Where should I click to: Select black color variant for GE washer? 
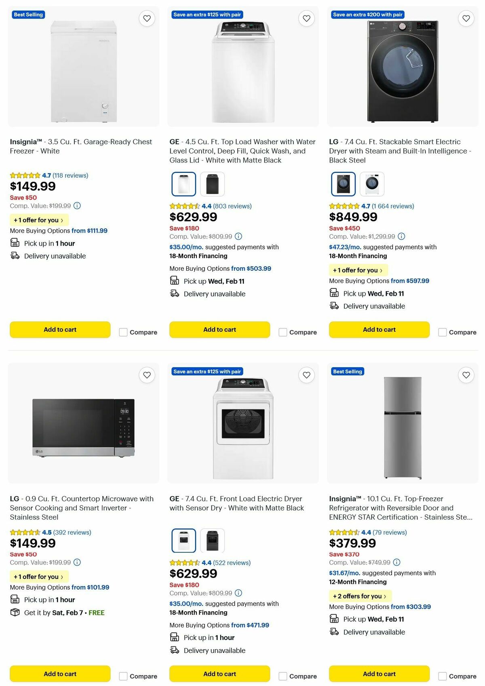point(212,183)
